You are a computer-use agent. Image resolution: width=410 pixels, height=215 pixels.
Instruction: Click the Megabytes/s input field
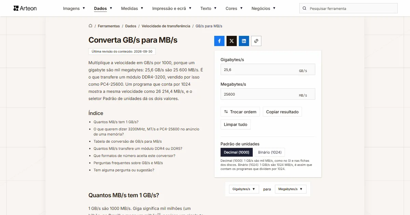point(268,94)
